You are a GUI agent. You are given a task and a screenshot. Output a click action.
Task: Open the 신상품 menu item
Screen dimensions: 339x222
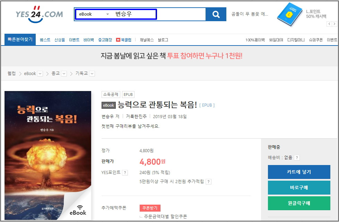point(60,40)
